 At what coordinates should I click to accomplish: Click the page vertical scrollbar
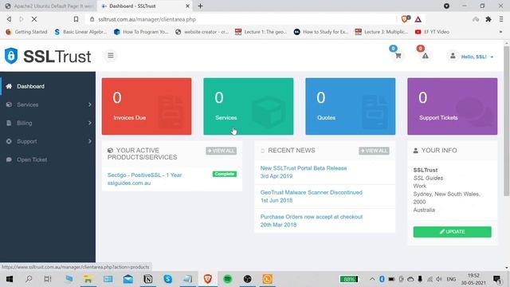click(x=507, y=121)
